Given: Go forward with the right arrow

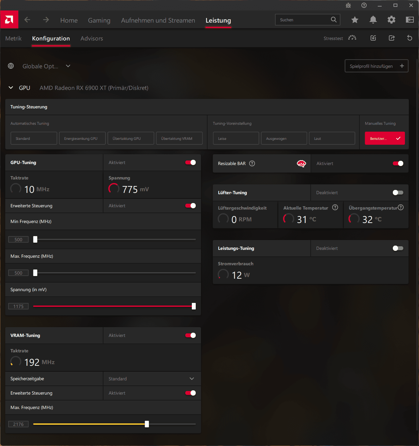Looking at the screenshot, I should (46, 20).
